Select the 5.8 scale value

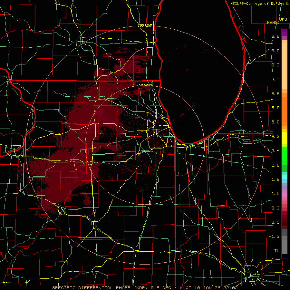(x=275, y=108)
